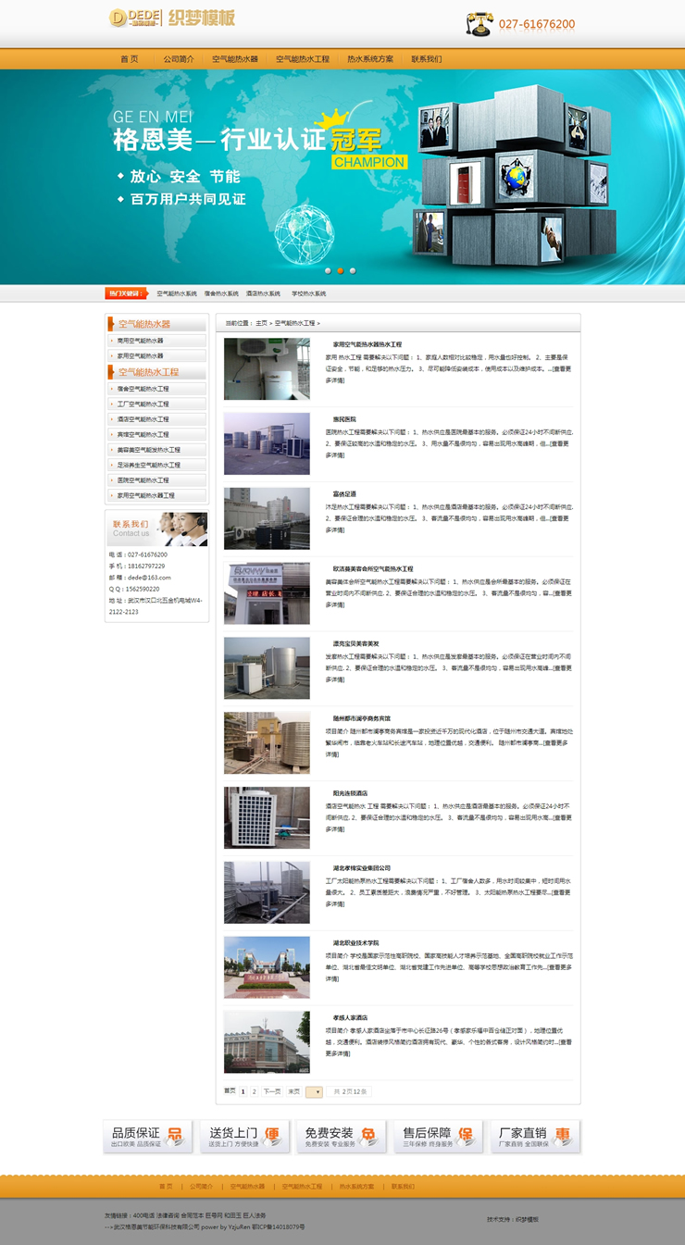Open the page number dropdown in pagination
685x1245 pixels.
(x=314, y=1092)
